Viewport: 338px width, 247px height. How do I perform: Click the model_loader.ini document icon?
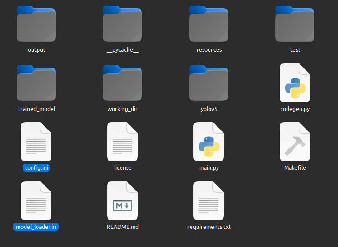tap(36, 201)
